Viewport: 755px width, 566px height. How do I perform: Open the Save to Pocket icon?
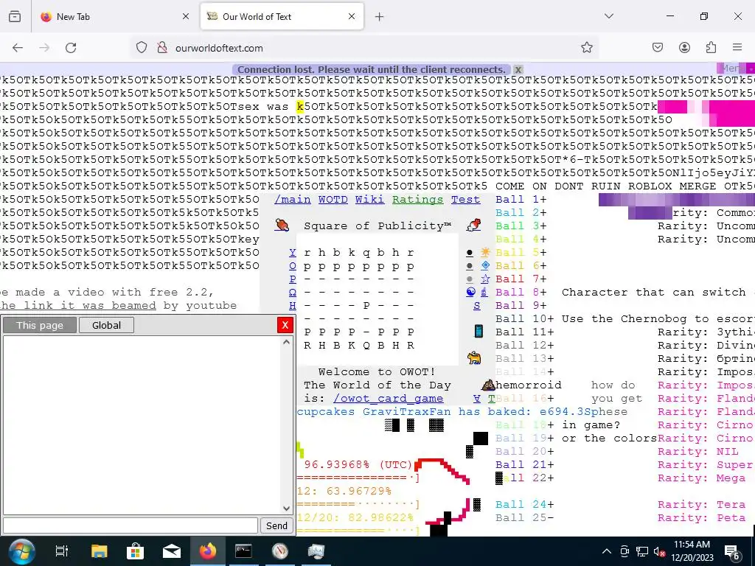click(657, 47)
